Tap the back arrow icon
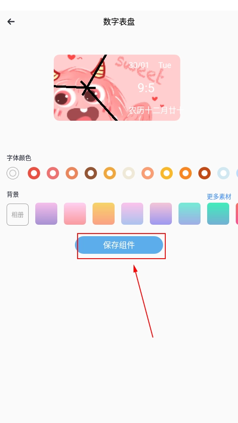This screenshot has width=238, height=423. pos(11,22)
